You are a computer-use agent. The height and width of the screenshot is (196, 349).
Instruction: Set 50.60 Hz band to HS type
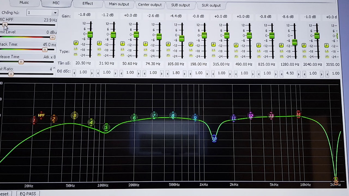tap(122, 55)
